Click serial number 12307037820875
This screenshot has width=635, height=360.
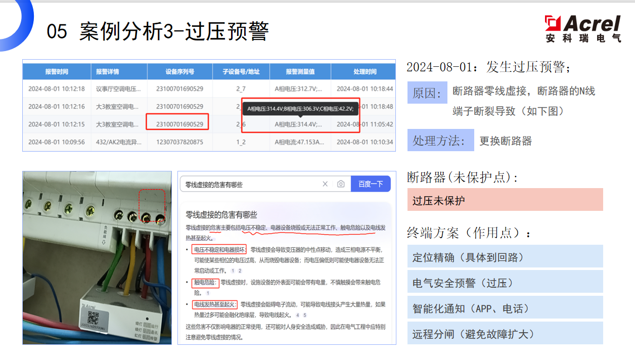180,142
